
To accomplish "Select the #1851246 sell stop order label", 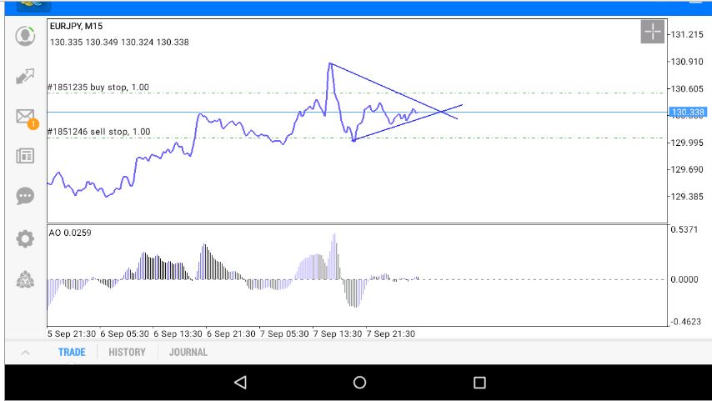I will pyautogui.click(x=99, y=132).
